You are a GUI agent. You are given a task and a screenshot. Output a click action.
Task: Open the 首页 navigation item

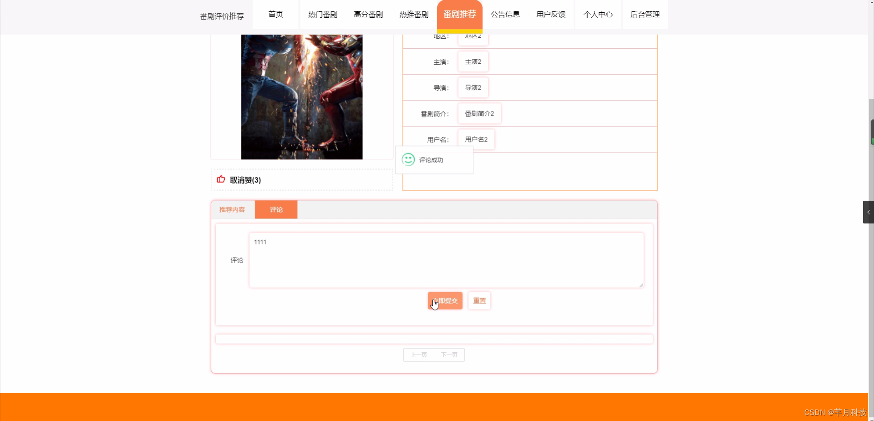pos(275,14)
